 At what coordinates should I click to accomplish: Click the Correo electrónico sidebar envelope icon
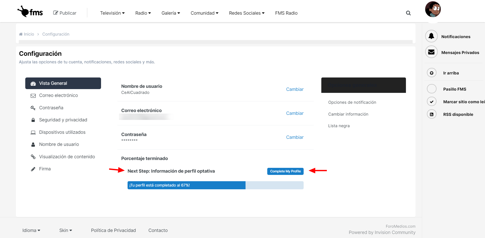(x=33, y=96)
